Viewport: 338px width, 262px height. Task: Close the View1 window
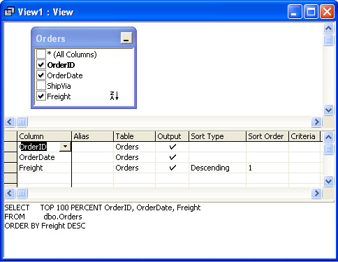pyautogui.click(x=327, y=11)
